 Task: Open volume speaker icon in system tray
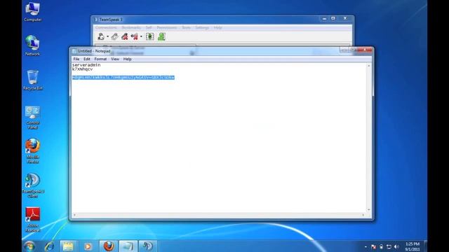coord(396,246)
